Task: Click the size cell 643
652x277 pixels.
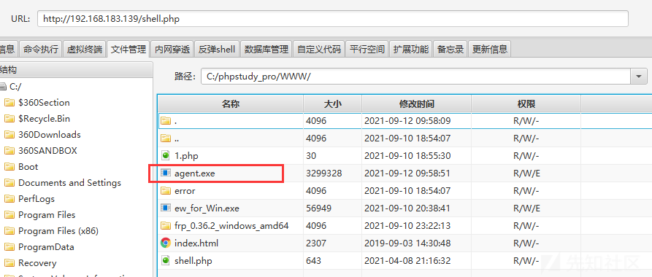Action: click(x=313, y=261)
